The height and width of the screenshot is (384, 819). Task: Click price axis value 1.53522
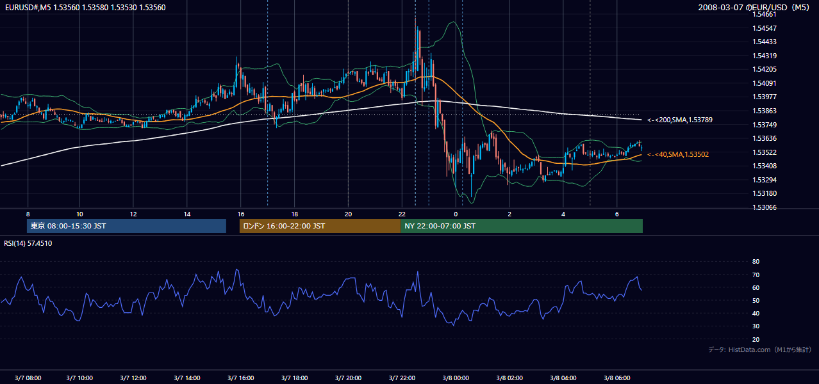point(765,152)
